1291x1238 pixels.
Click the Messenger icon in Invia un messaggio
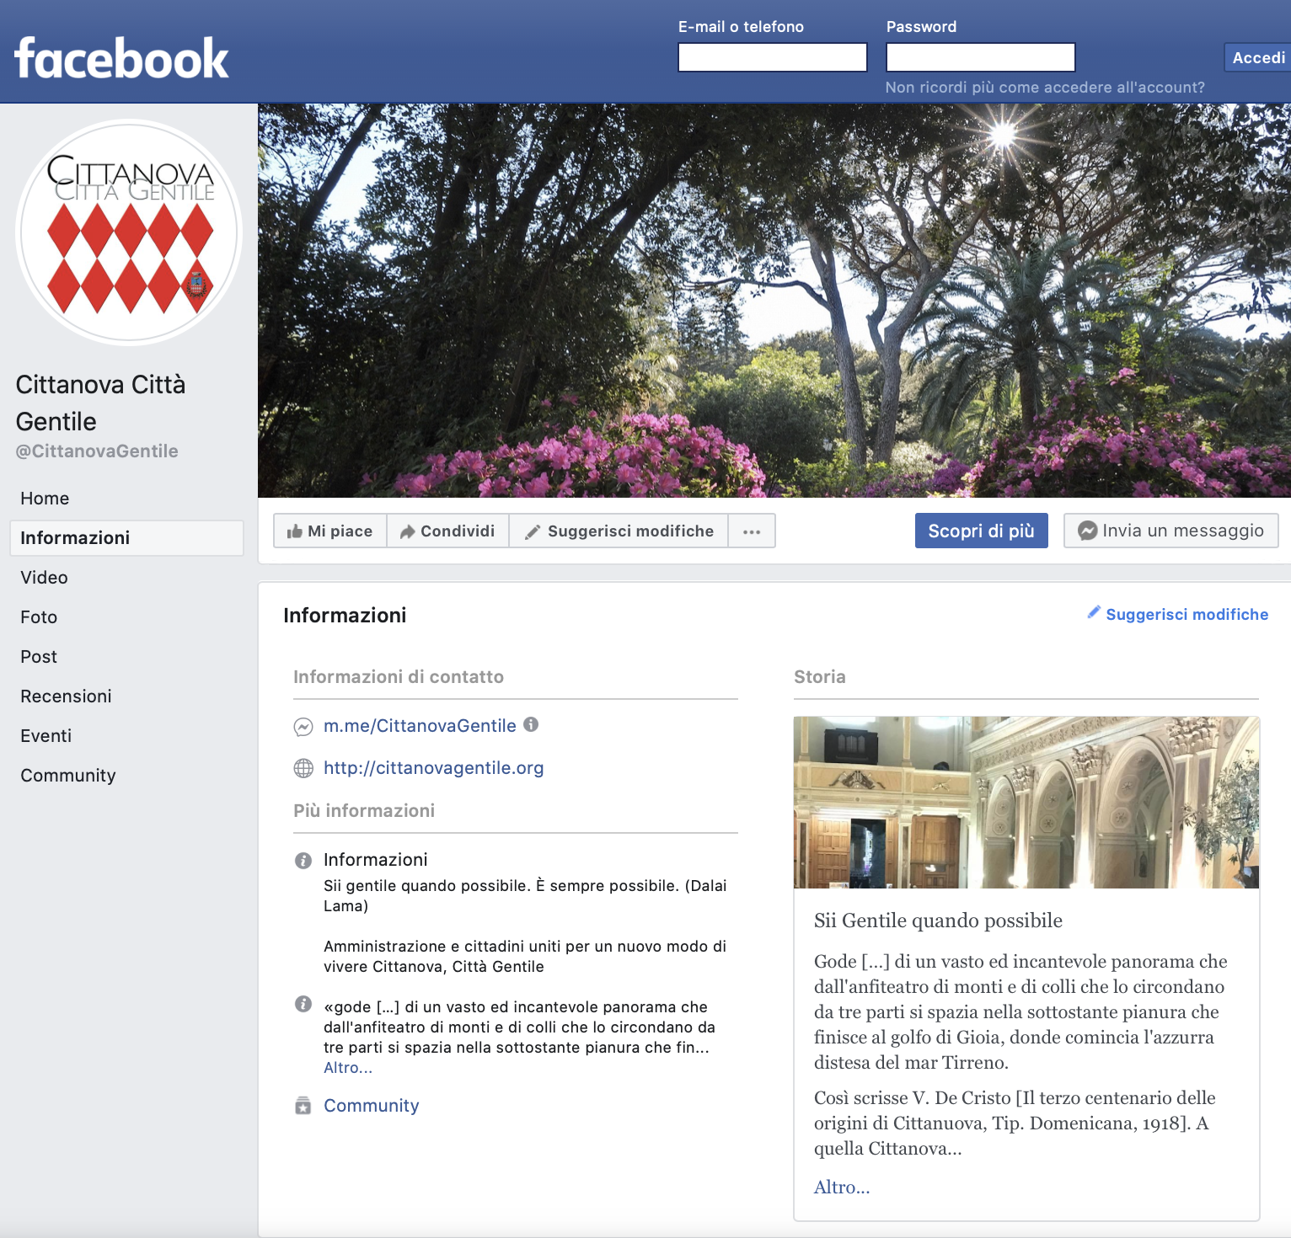click(x=1088, y=531)
